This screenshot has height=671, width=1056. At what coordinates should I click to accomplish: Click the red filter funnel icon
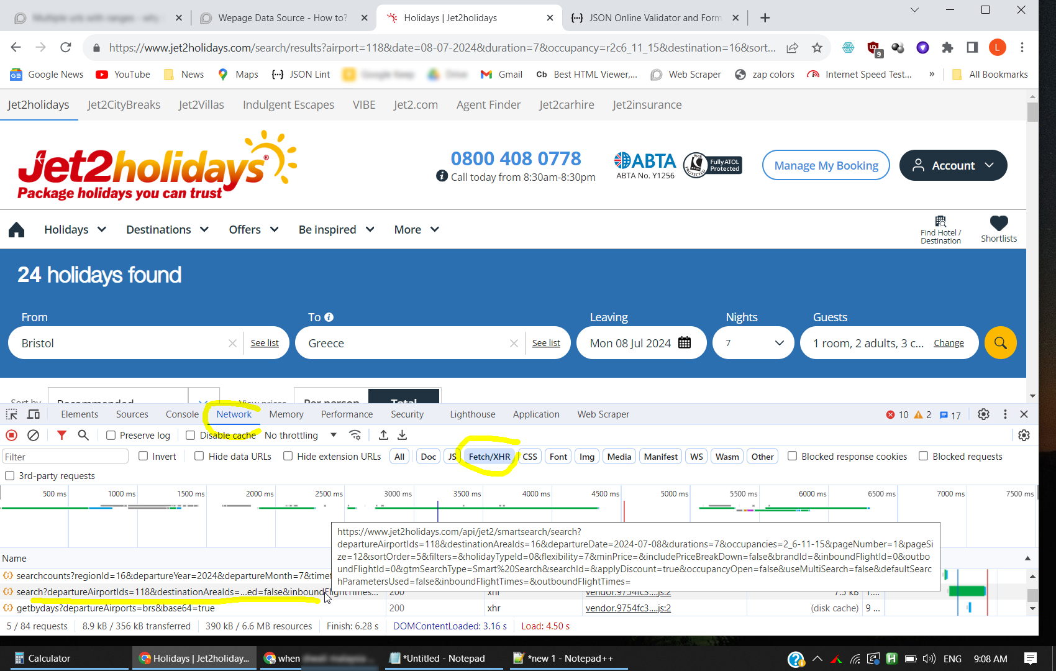tap(61, 436)
